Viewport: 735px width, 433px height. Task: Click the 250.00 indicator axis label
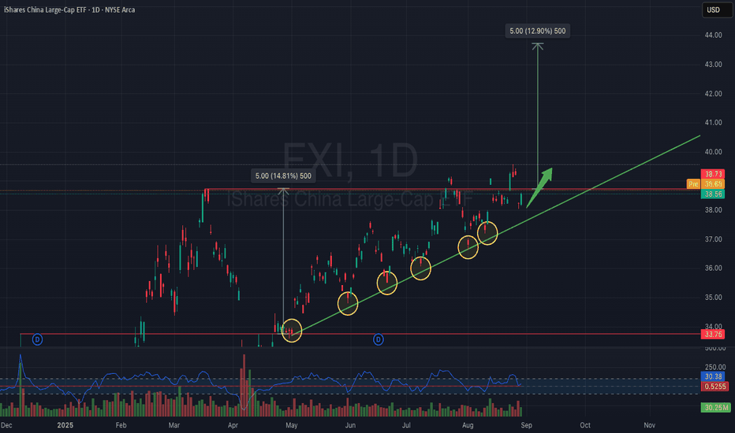point(714,368)
